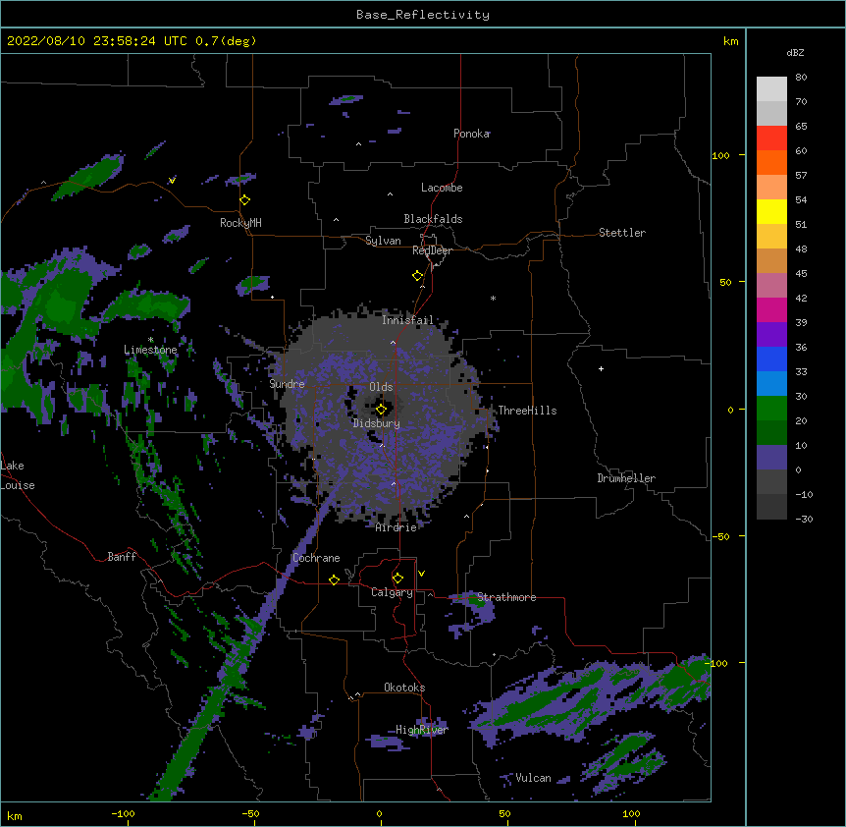Click the Base_Reflectivity title
846x827 pixels.
(423, 15)
